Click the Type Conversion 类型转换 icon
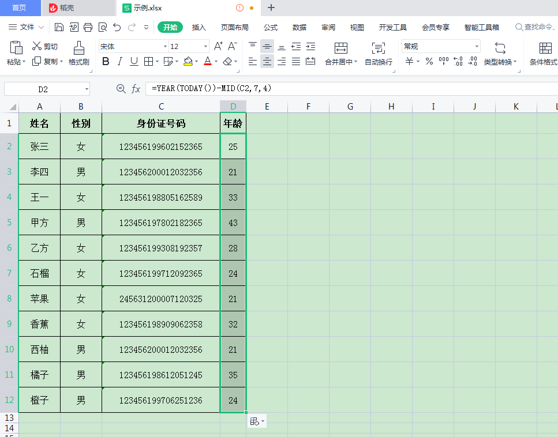The height and width of the screenshot is (437, 558). [500, 48]
